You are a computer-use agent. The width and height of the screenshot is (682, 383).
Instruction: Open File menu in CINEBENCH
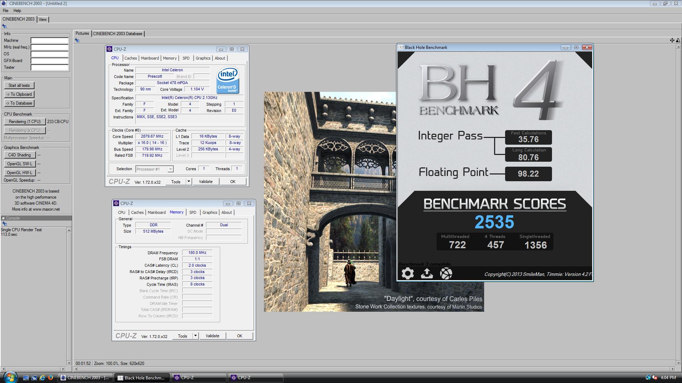click(6, 11)
